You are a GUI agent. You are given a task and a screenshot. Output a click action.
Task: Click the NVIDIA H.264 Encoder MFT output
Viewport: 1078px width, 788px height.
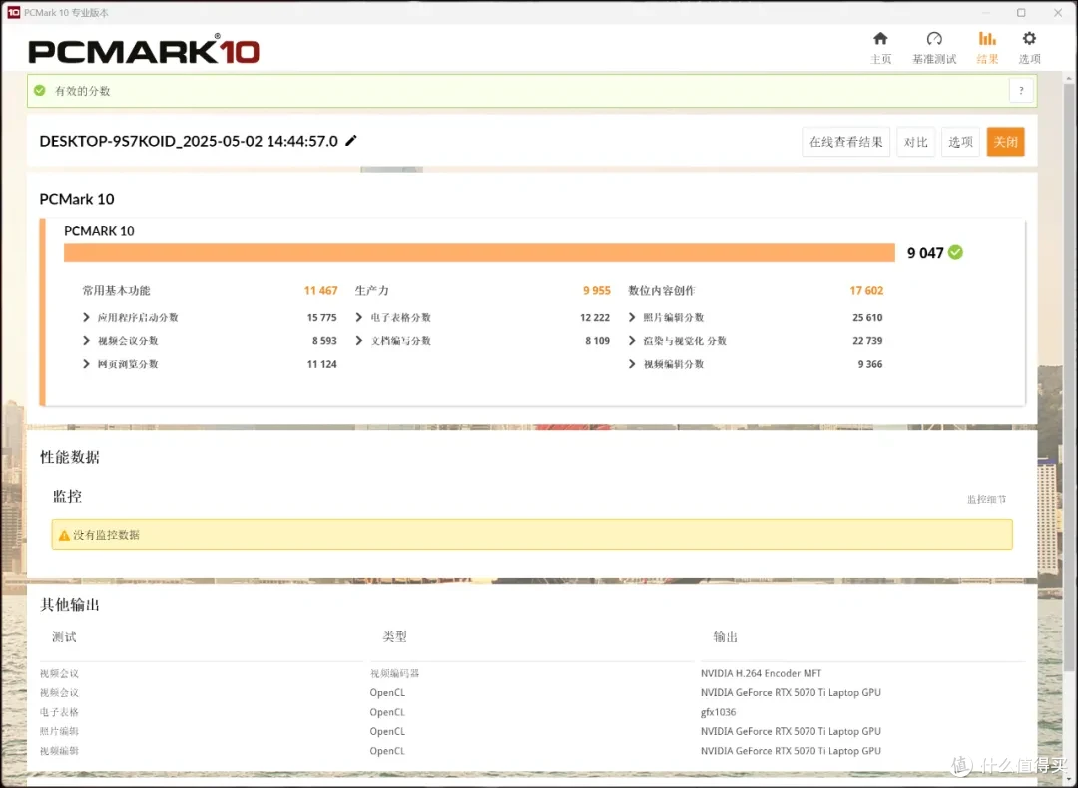pyautogui.click(x=761, y=674)
